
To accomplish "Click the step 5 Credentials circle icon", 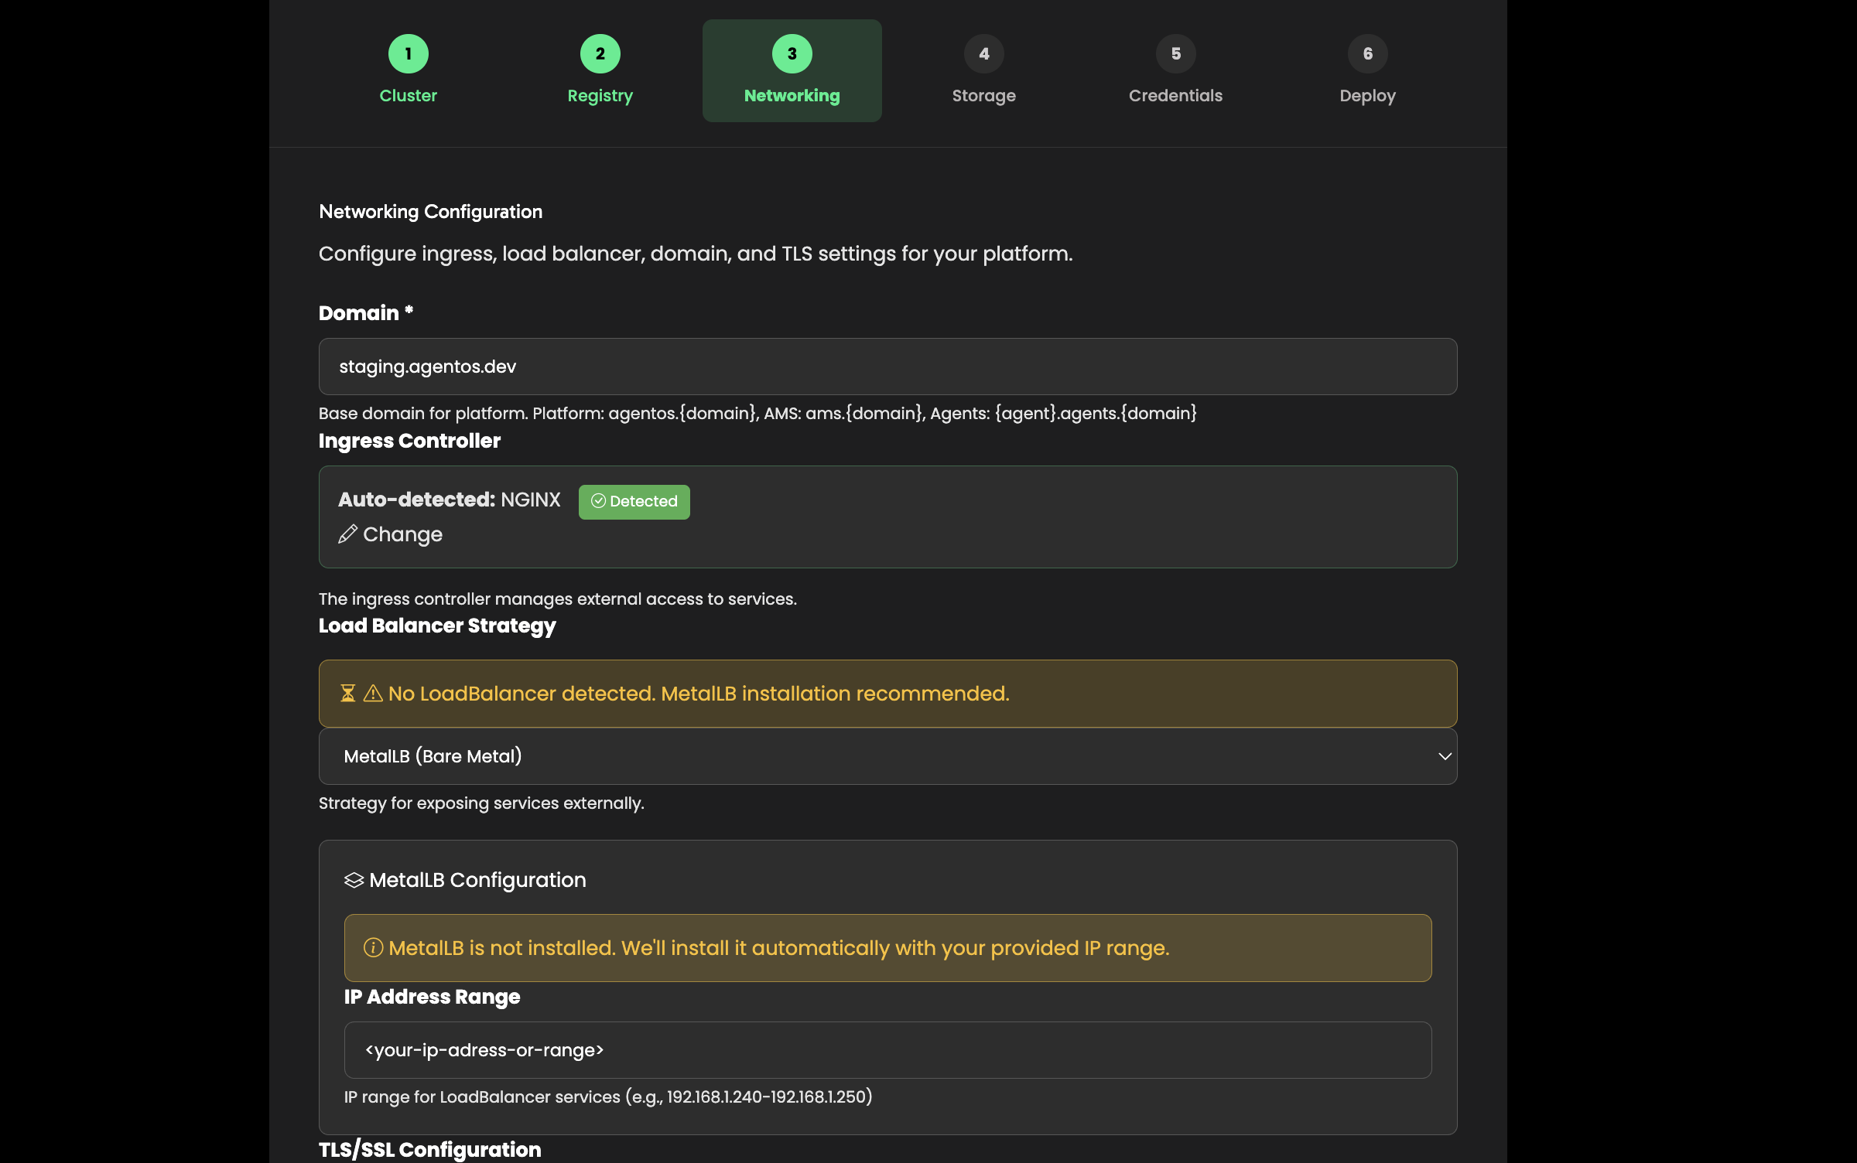I will pyautogui.click(x=1175, y=54).
